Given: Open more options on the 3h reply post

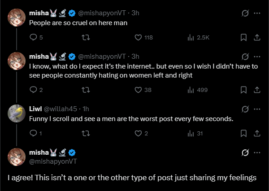Looking at the screenshot, I should 257,56.
